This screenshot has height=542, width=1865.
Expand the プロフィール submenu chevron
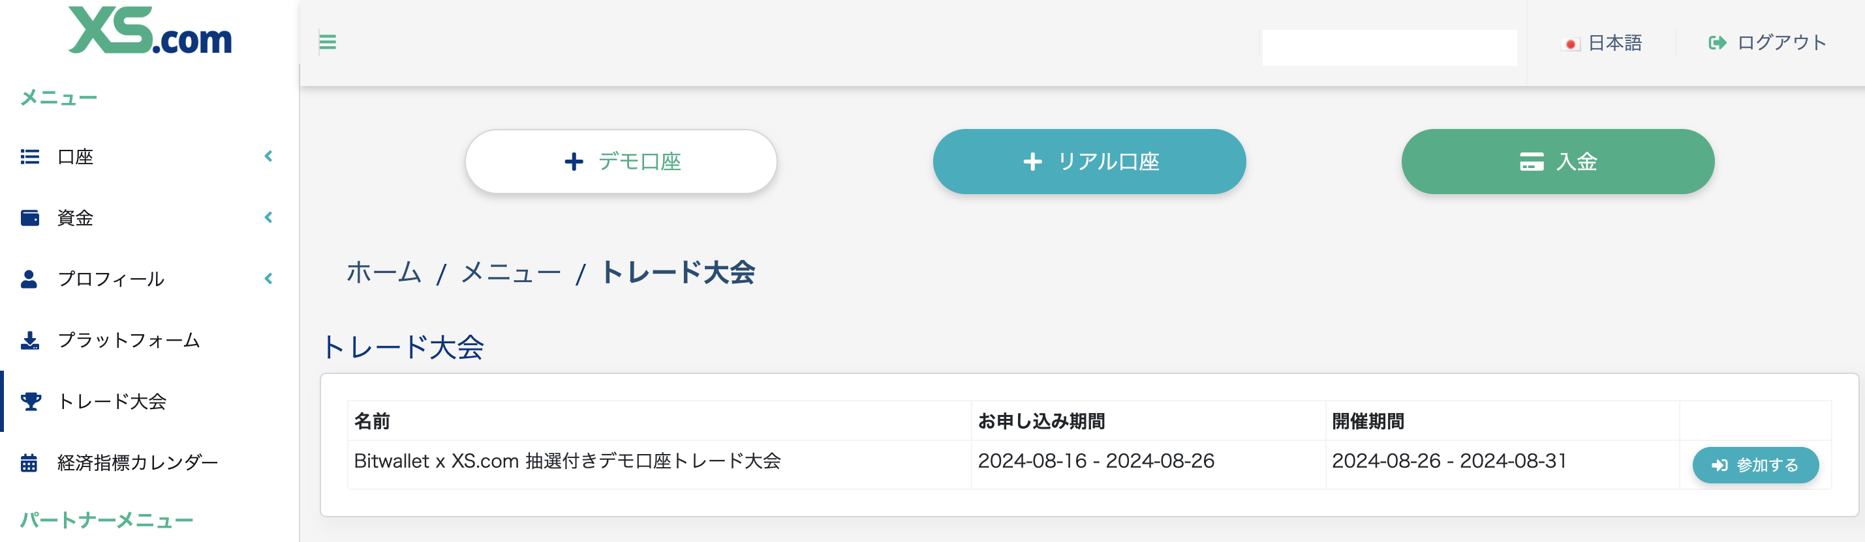[x=269, y=279]
